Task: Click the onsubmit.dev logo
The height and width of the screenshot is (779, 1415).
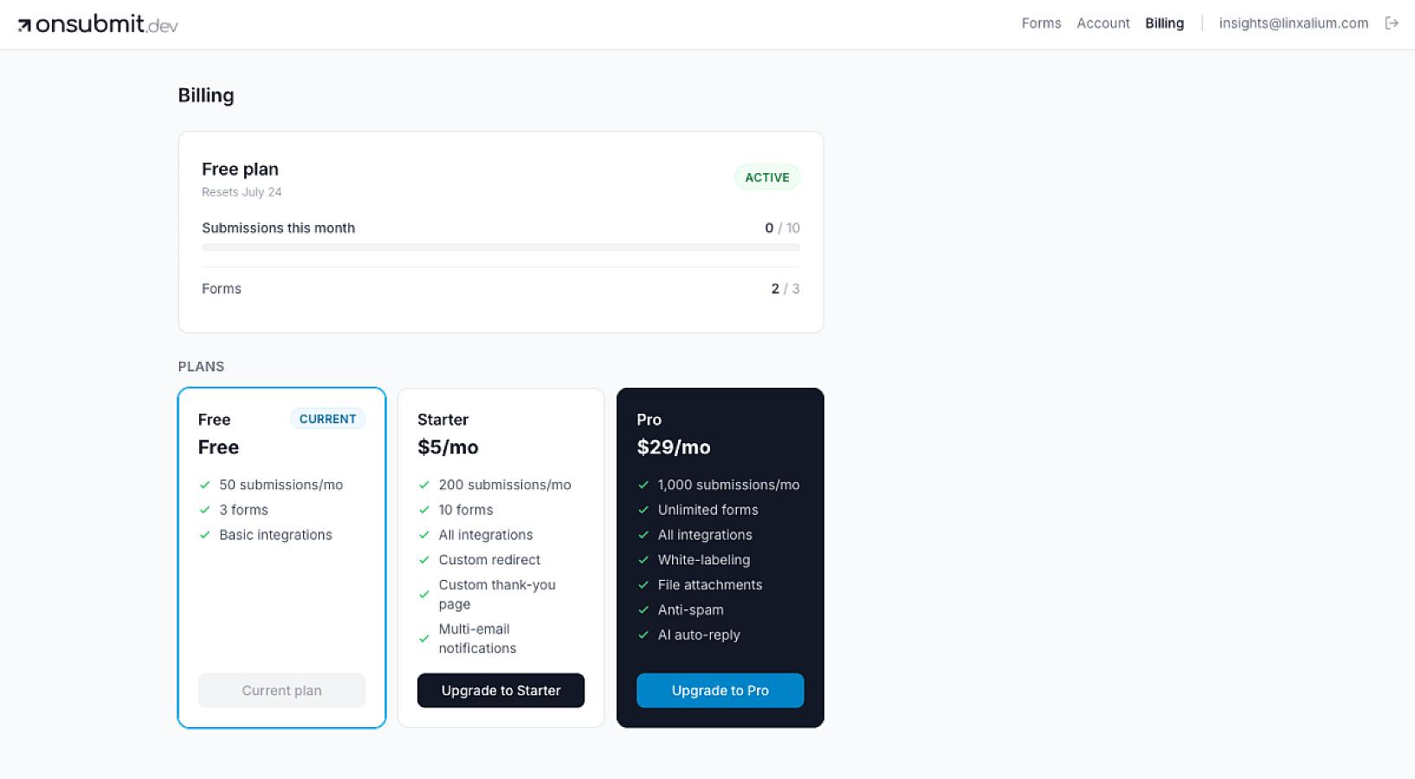Action: 98,23
